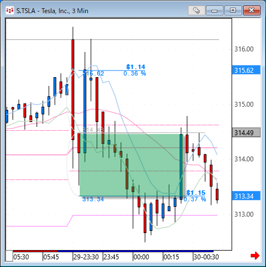Minimize the S.TSLA chart window

(x=215, y=10)
